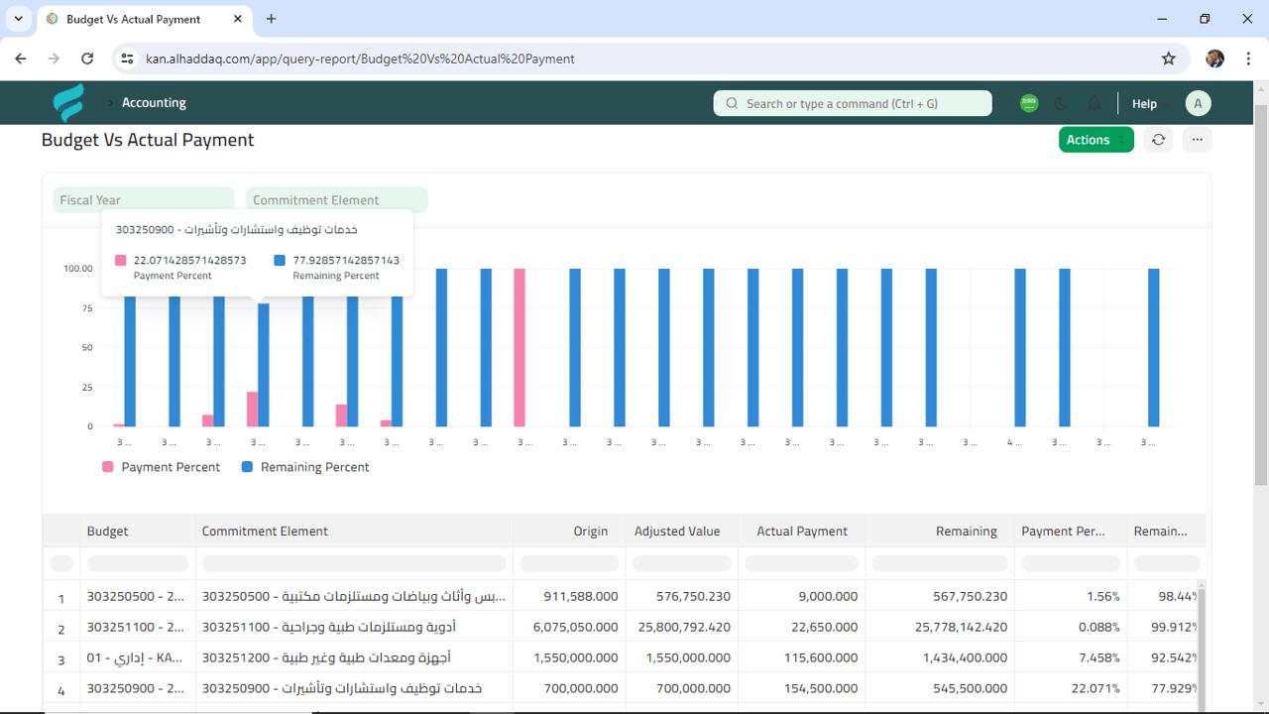The image size is (1269, 714).
Task: Select the row 3 Budget cell
Action: click(138, 658)
